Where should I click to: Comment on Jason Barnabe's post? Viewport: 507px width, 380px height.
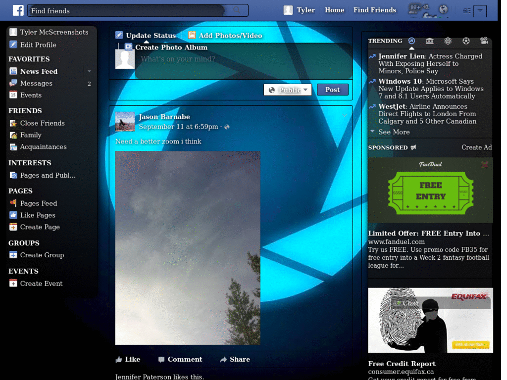pyautogui.click(x=180, y=359)
